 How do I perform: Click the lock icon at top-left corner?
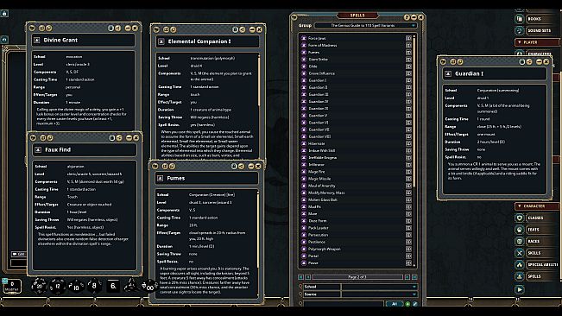coord(4,13)
